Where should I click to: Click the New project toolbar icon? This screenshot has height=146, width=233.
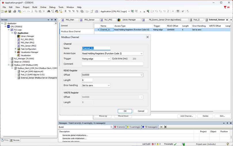tap(2, 11)
